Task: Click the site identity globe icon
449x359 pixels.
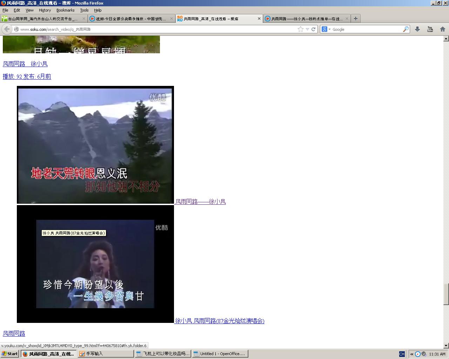Action: pyautogui.click(x=16, y=29)
